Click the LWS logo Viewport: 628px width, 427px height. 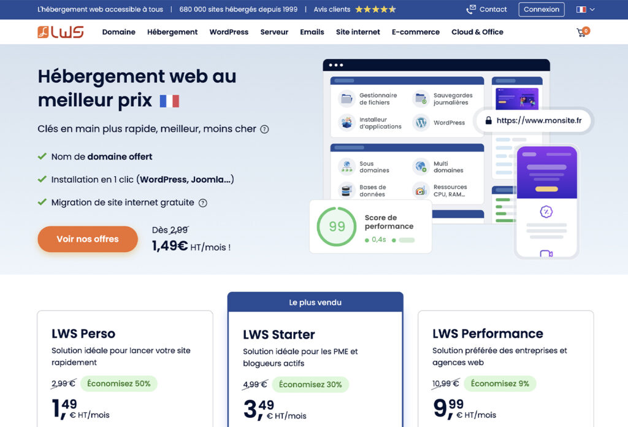click(x=61, y=32)
